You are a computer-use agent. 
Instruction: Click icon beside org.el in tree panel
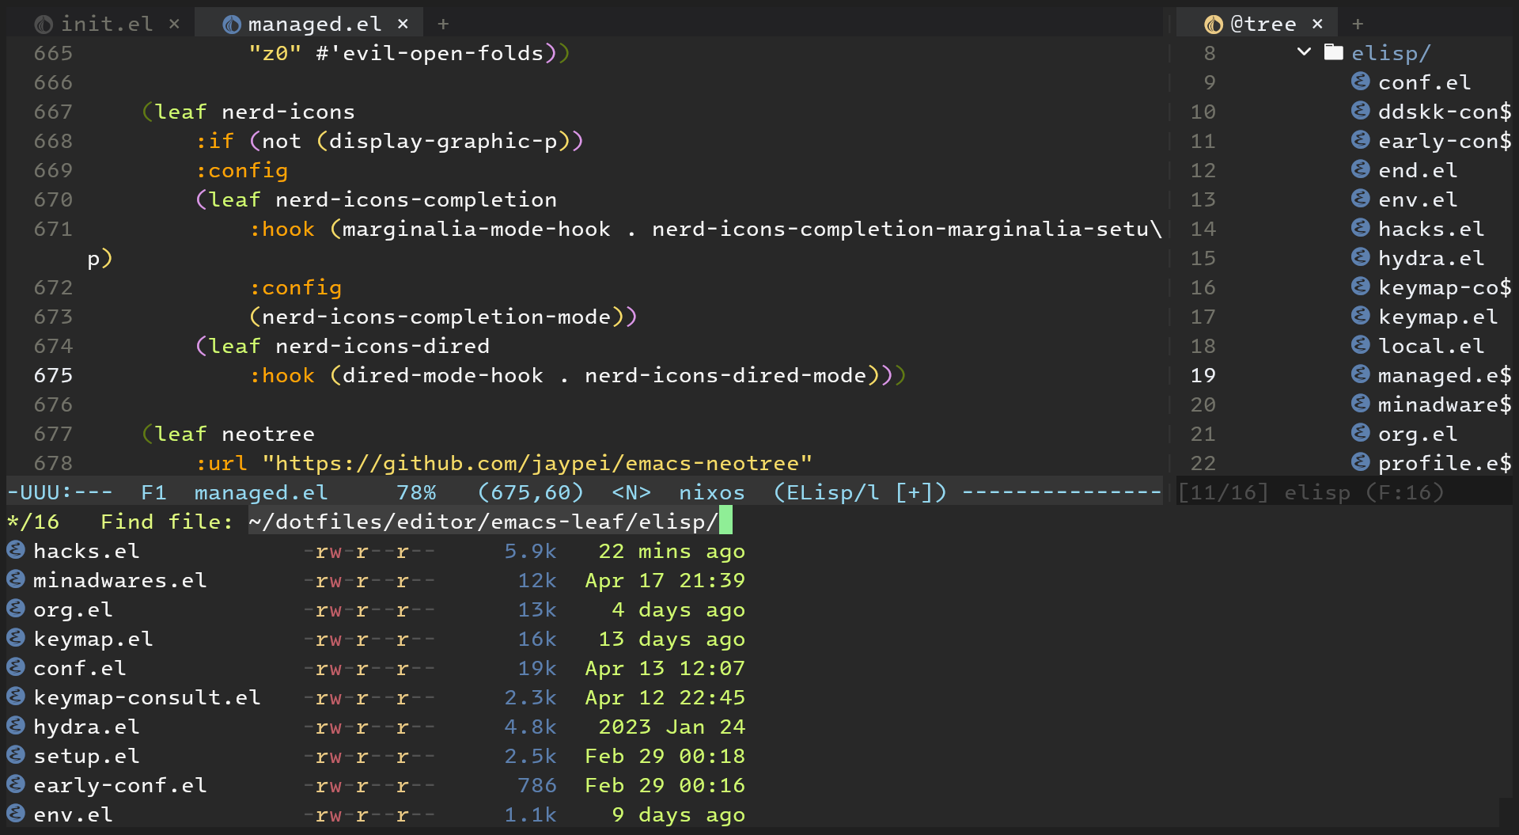pyautogui.click(x=1360, y=433)
